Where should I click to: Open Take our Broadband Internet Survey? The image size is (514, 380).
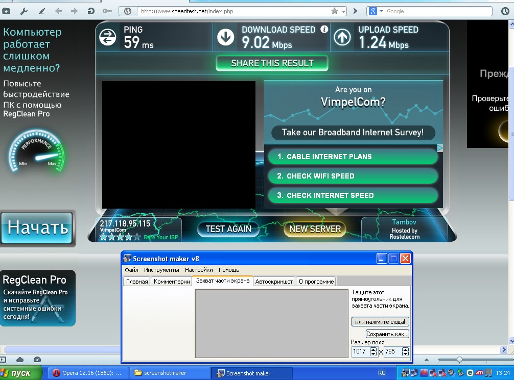click(x=353, y=133)
